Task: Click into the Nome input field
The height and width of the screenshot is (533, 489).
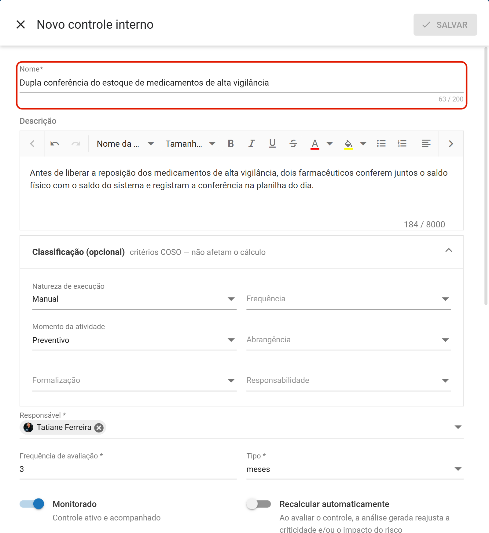Action: [241, 83]
